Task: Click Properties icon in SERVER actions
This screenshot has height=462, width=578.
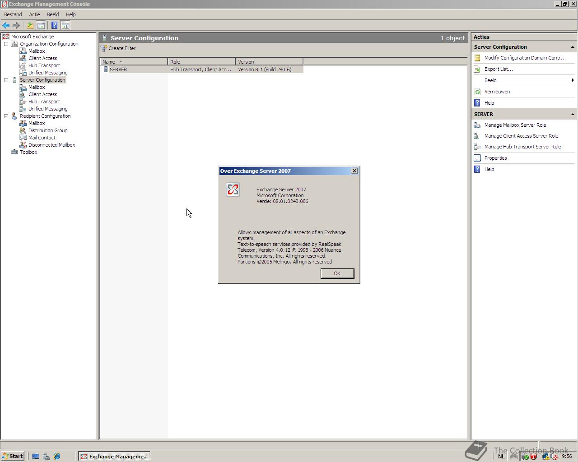Action: click(477, 158)
